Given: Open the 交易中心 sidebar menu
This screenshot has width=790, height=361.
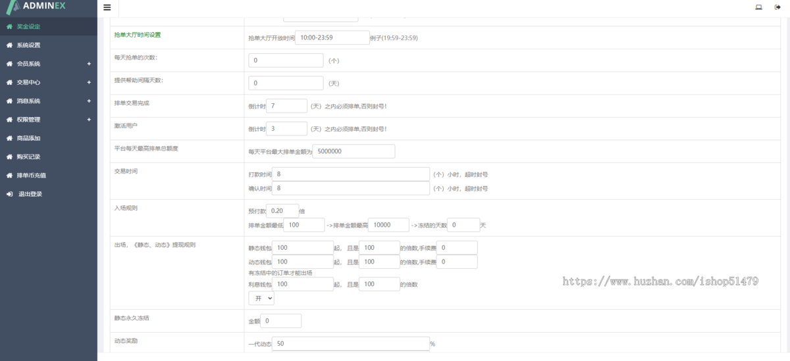Looking at the screenshot, I should [49, 82].
